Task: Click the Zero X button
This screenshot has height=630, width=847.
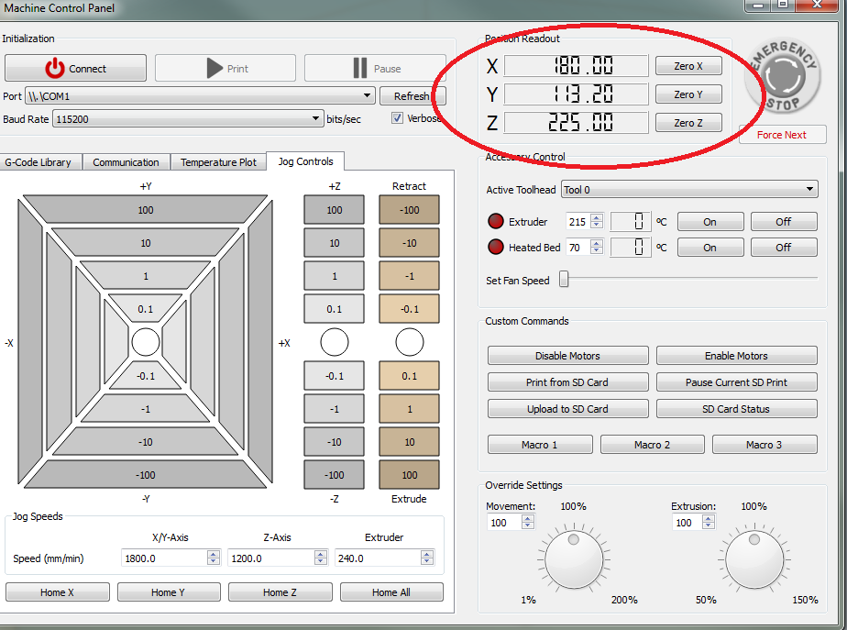Action: [x=687, y=66]
